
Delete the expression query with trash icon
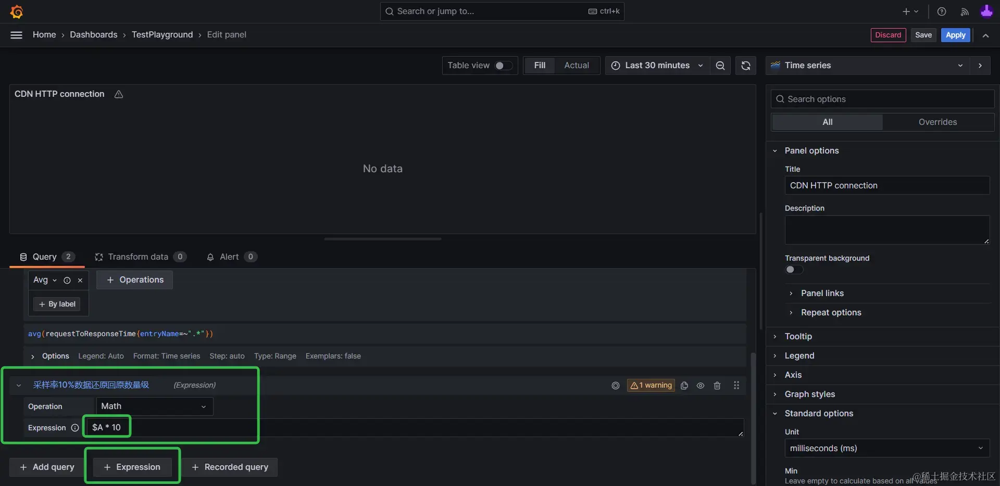(x=717, y=386)
